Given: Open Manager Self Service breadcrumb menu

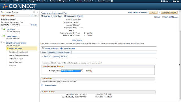Looking at the screenshot, I should pos(37,1).
